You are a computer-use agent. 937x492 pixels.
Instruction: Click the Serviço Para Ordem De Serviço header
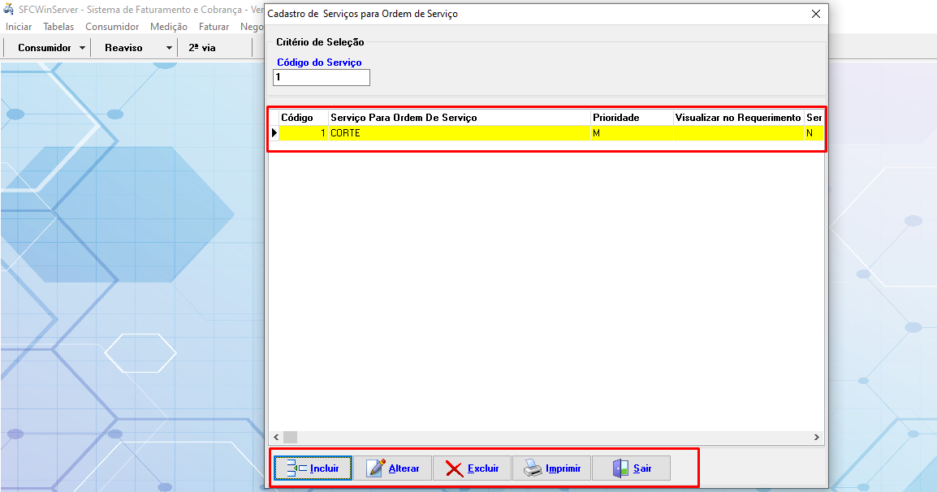(459, 118)
